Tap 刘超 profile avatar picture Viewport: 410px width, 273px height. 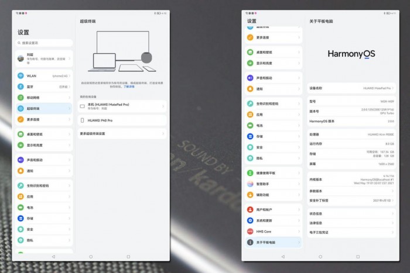(20, 58)
